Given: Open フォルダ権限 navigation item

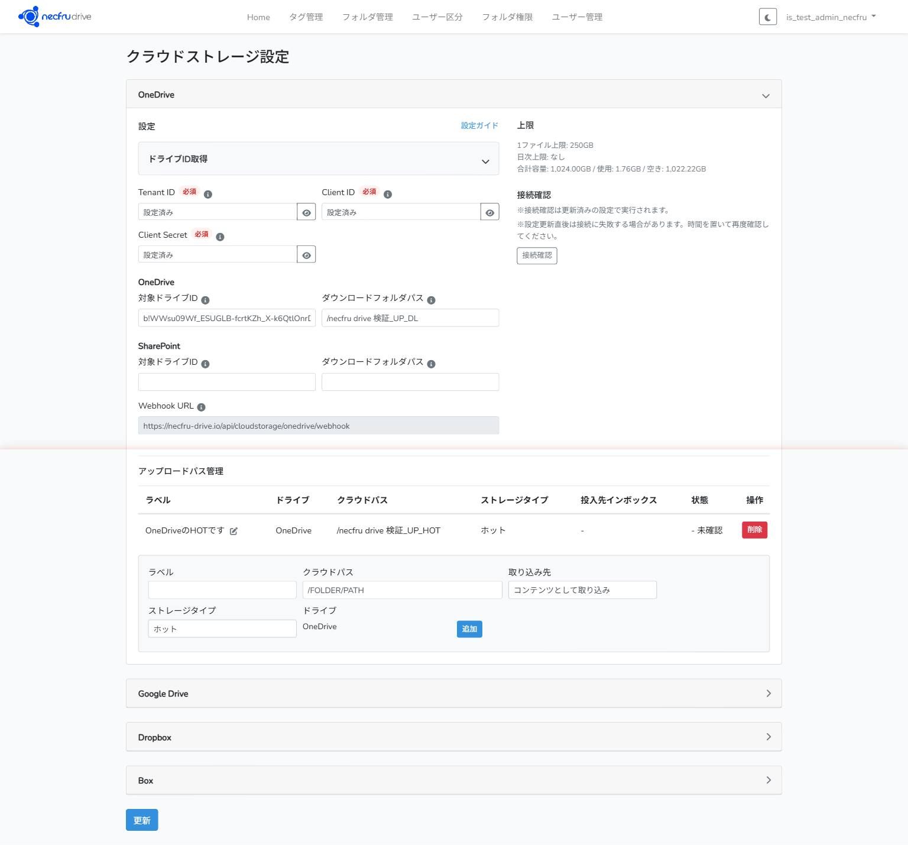Looking at the screenshot, I should pos(507,17).
